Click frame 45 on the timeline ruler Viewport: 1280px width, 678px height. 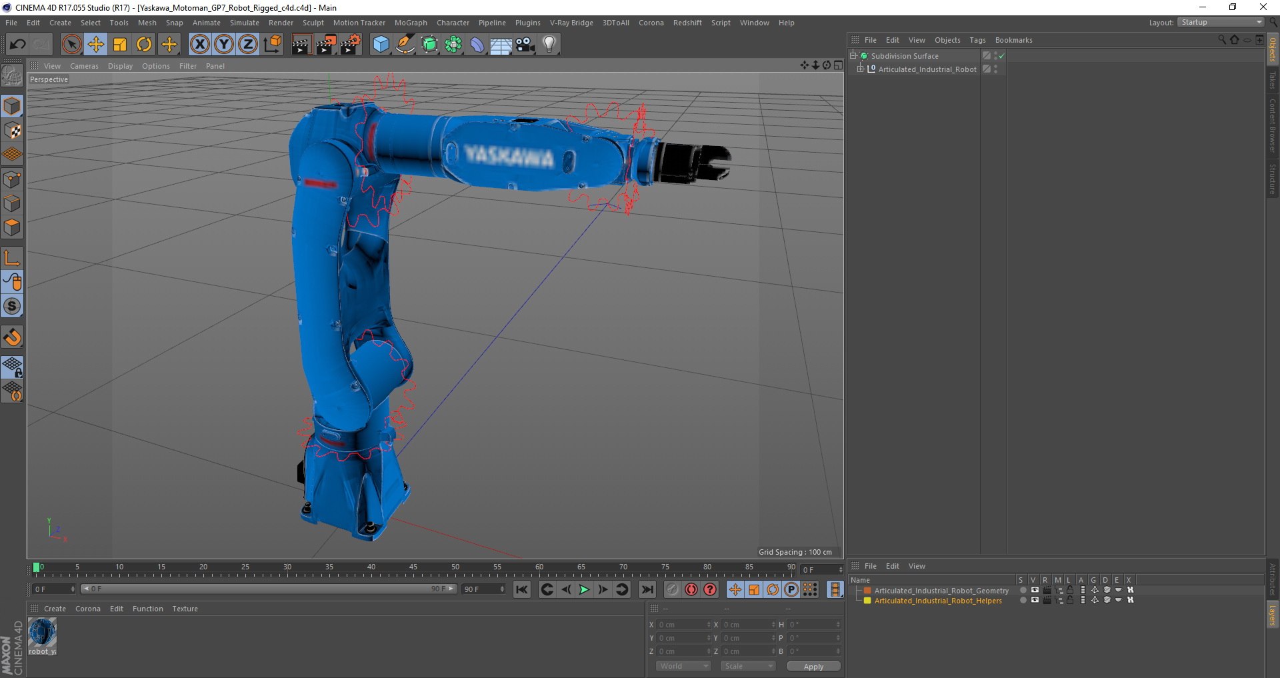pyautogui.click(x=413, y=567)
